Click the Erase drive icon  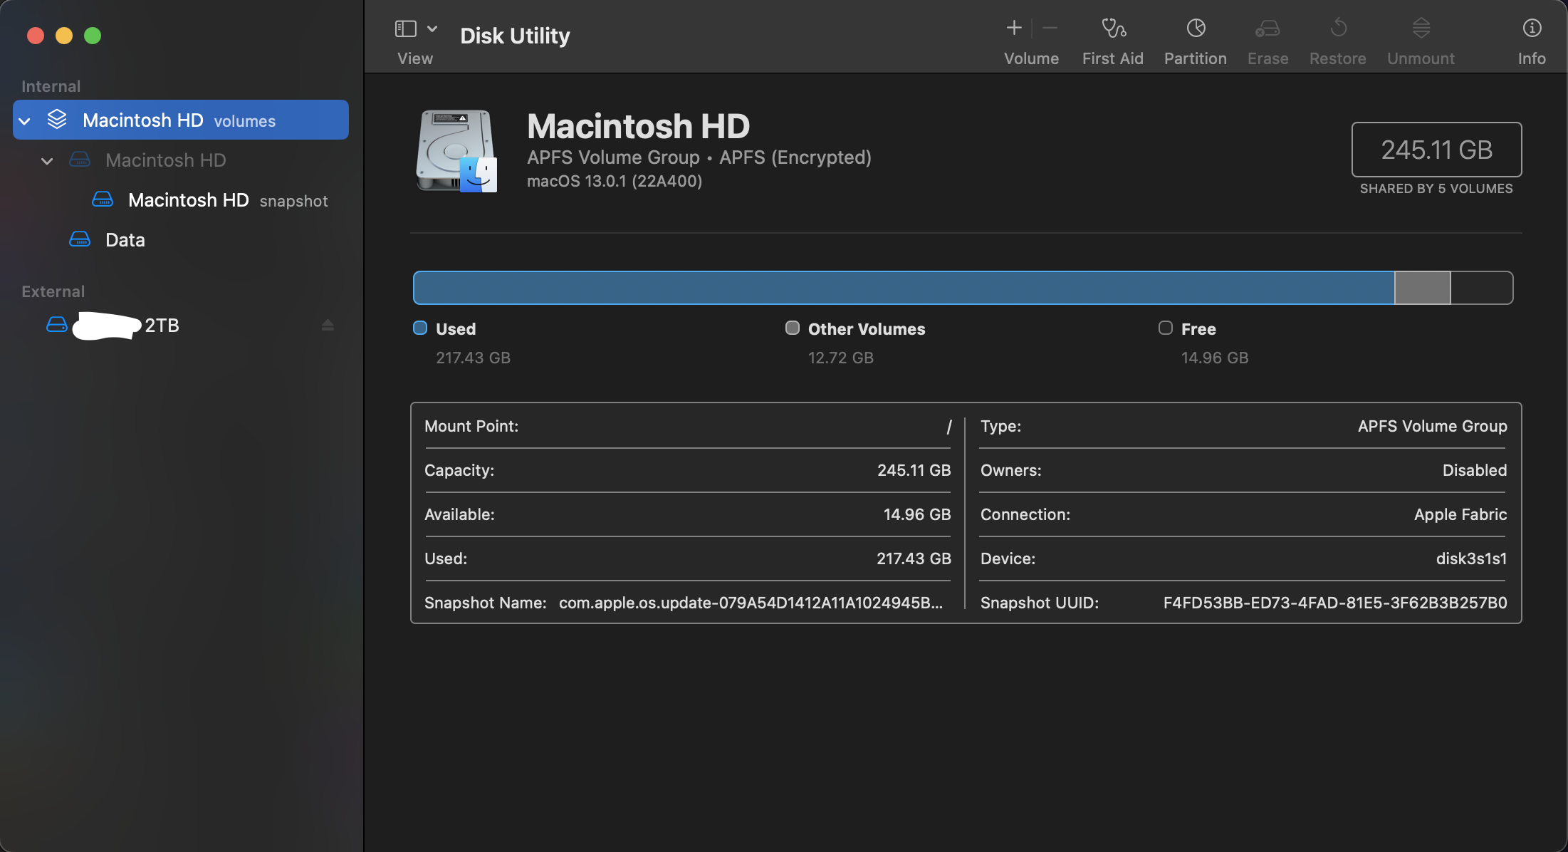coord(1268,28)
